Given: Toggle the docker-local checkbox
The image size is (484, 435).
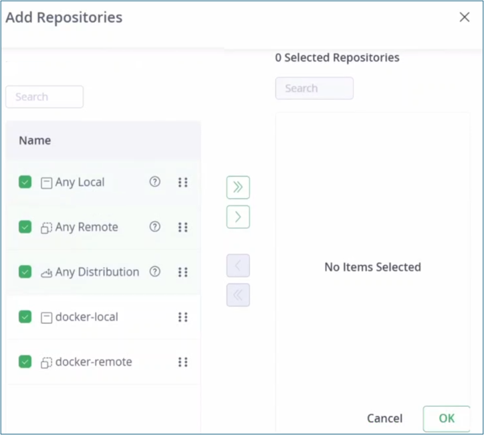Looking at the screenshot, I should tap(25, 317).
